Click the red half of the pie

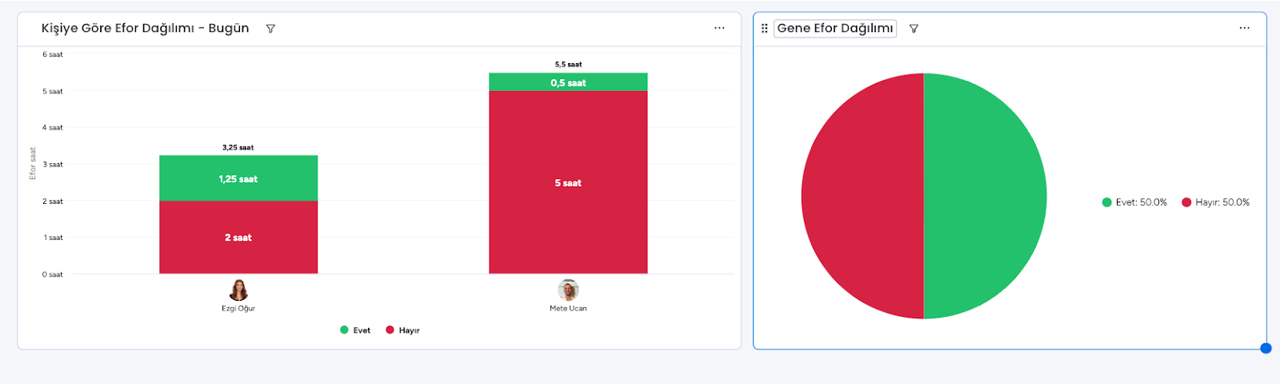pos(862,196)
